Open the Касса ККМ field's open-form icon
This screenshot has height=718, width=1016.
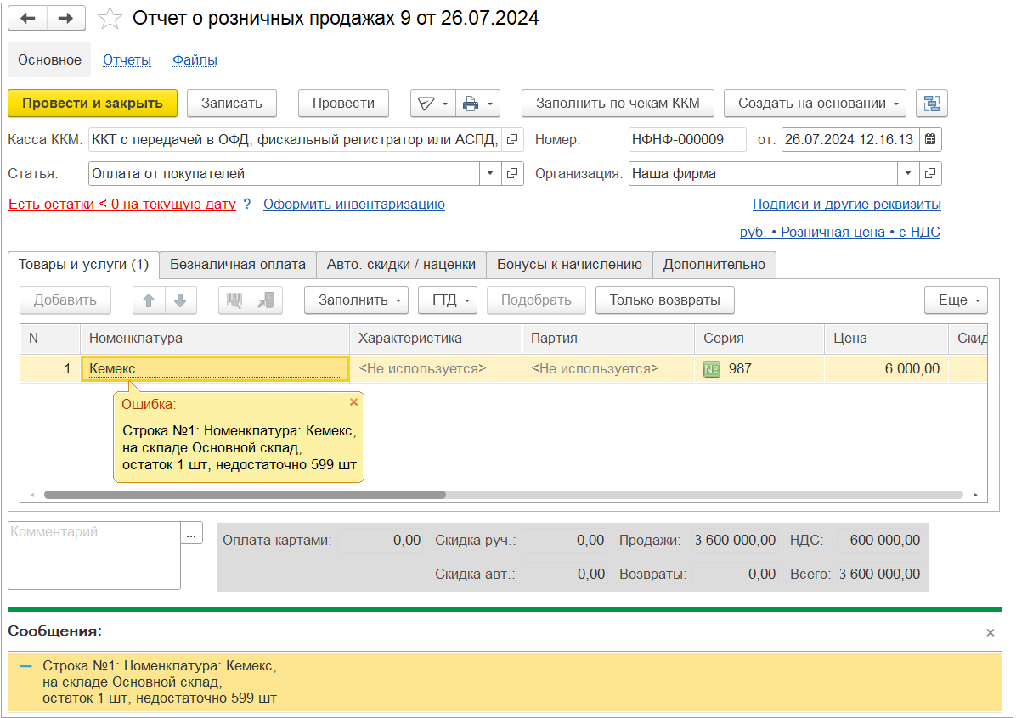(512, 139)
